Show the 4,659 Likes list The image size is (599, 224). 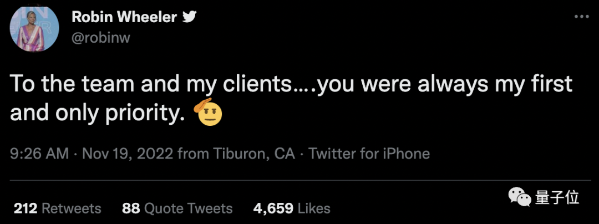point(292,208)
